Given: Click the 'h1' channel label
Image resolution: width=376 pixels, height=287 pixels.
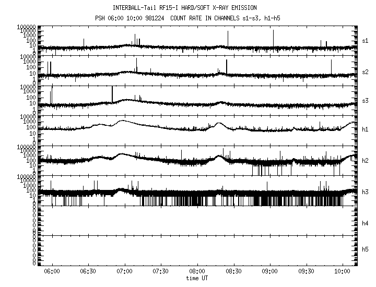Looking at the screenshot, I should click(365, 129).
